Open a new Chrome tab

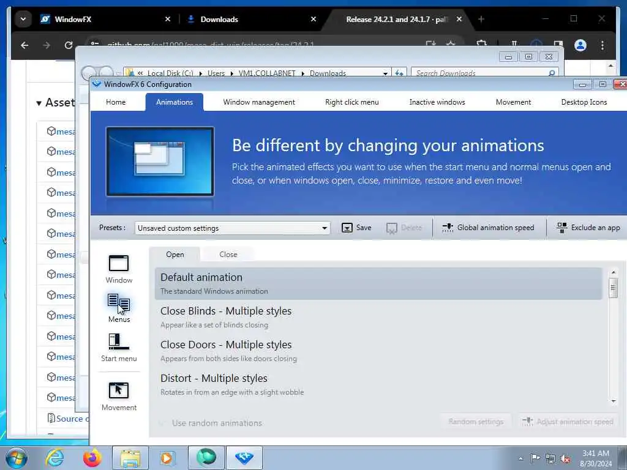click(x=481, y=19)
